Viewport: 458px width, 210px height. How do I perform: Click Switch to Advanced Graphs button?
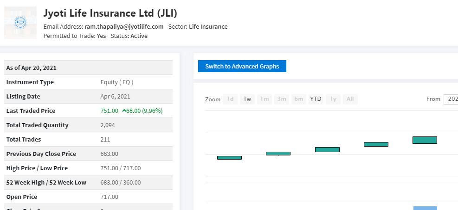tap(242, 66)
